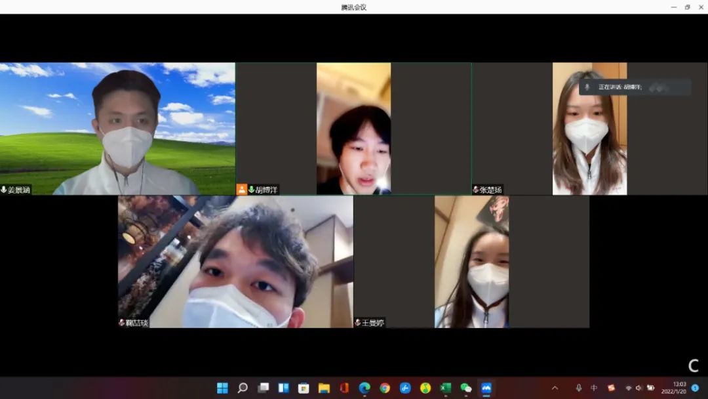
Task: Open the blue notification count badge
Action: click(x=695, y=388)
